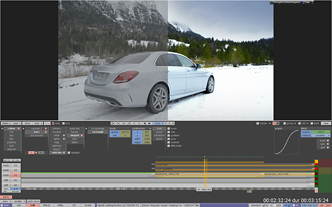Enable the invert checkbox

point(169,129)
